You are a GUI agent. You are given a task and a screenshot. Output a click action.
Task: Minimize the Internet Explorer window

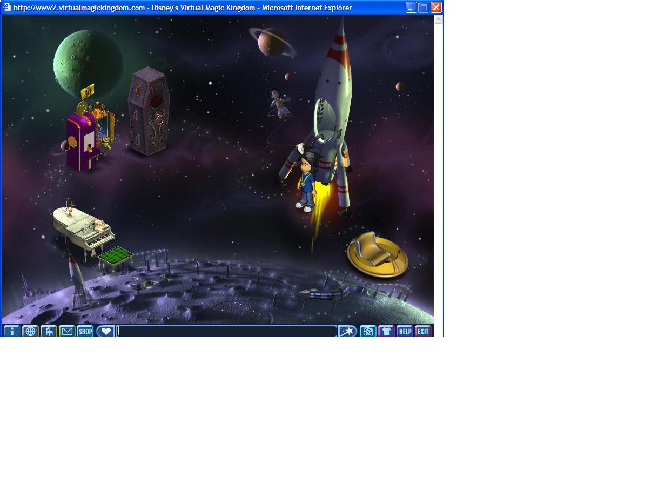[x=411, y=8]
